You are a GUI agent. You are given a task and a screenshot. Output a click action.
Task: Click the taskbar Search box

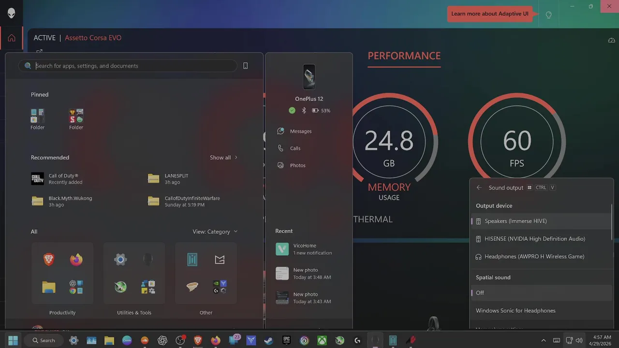(44, 340)
